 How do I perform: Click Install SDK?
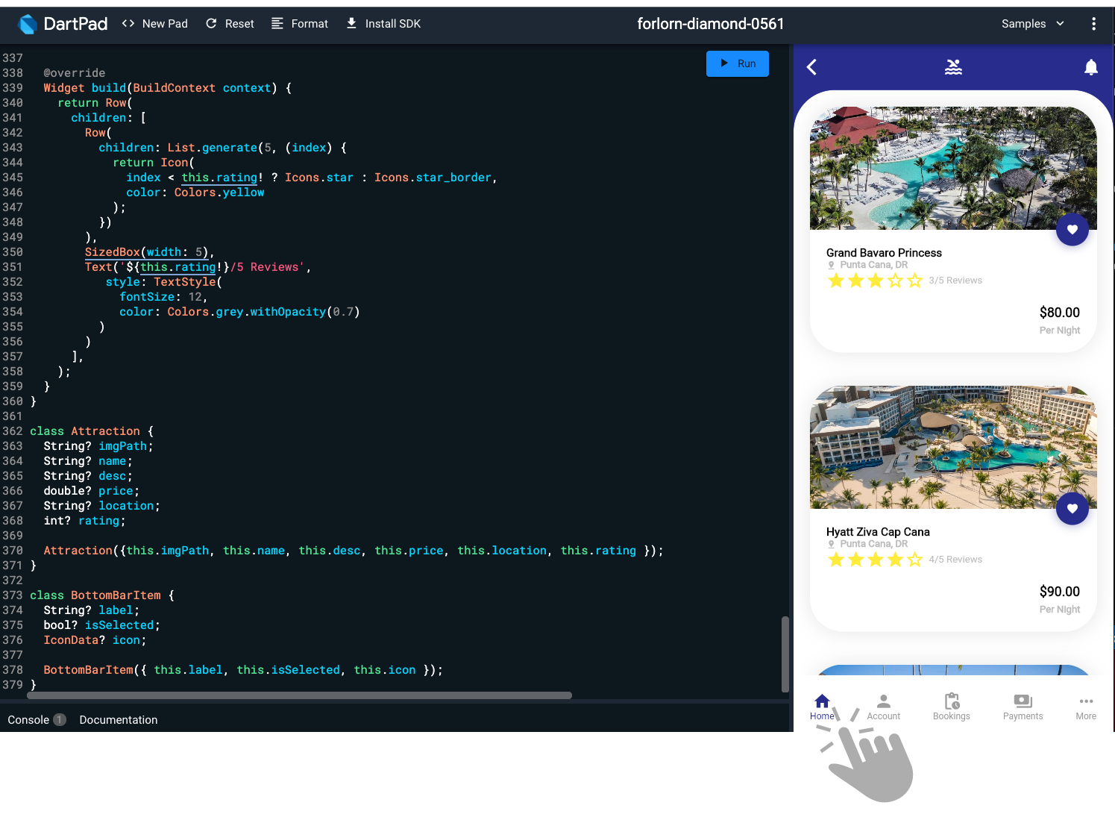click(383, 24)
